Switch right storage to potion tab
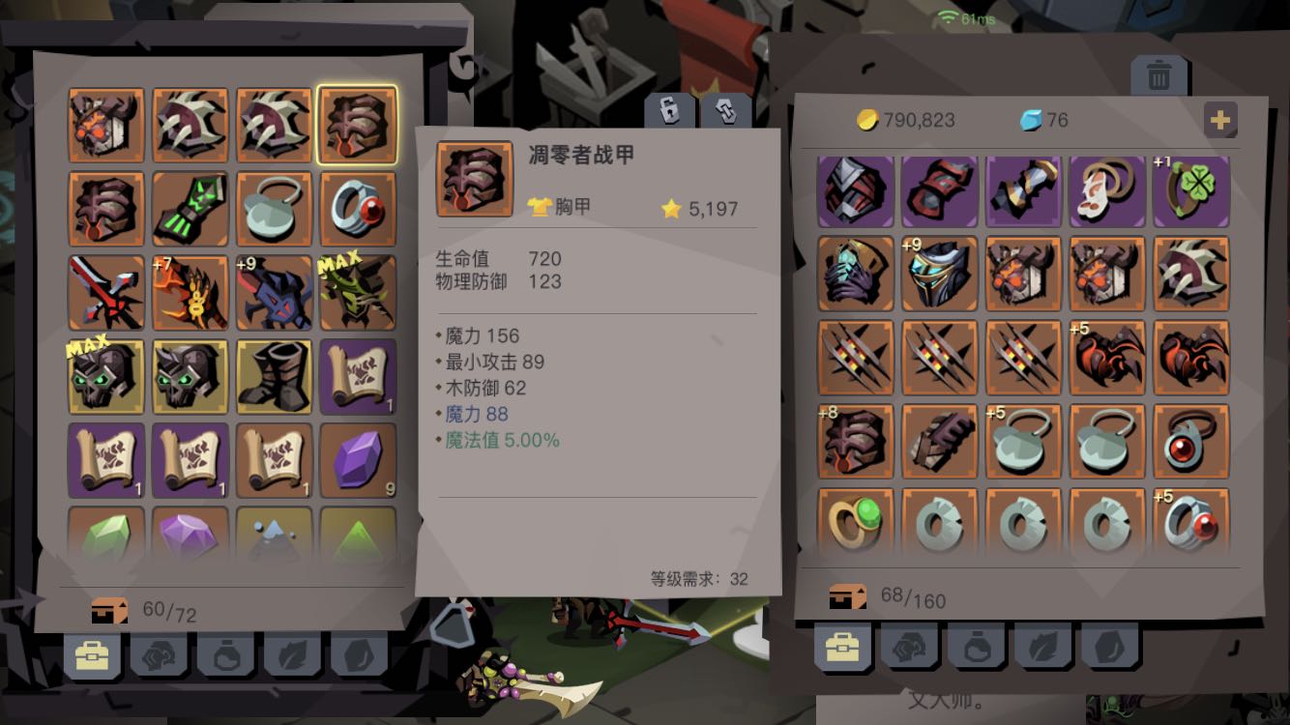 click(x=976, y=646)
